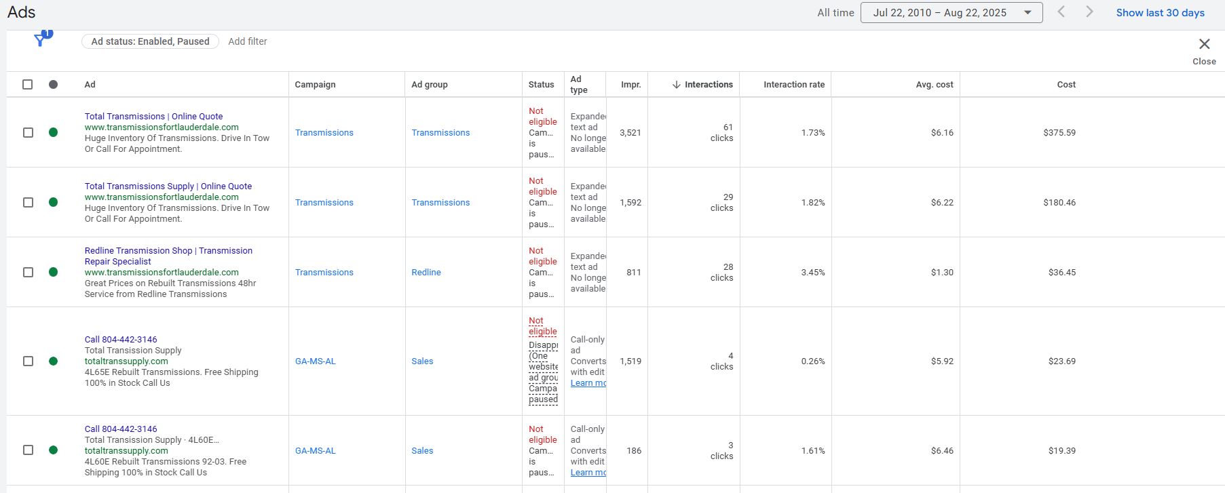Open the date range dropdown
1225x493 pixels.
[x=951, y=13]
